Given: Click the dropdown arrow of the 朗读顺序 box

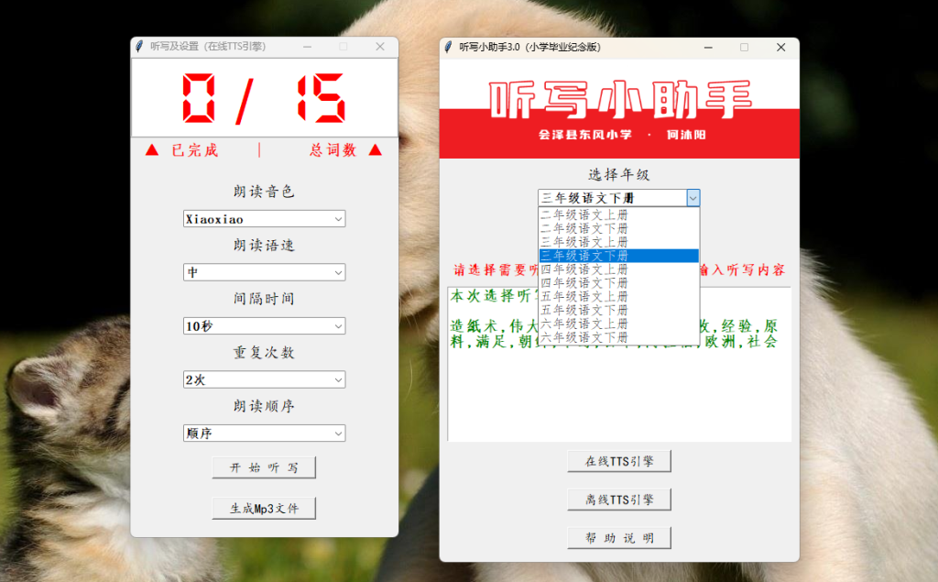Looking at the screenshot, I should point(339,433).
